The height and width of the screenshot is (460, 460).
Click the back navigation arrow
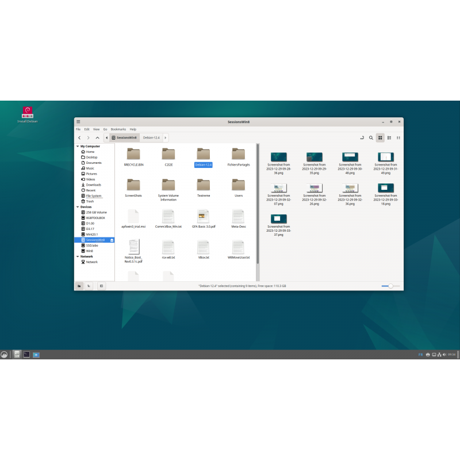pyautogui.click(x=79, y=137)
